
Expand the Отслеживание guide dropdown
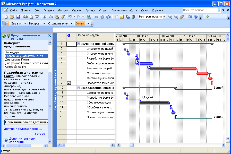click(x=72, y=23)
